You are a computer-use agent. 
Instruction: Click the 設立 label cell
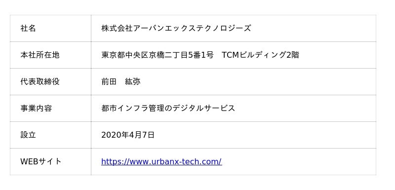click(x=50, y=135)
